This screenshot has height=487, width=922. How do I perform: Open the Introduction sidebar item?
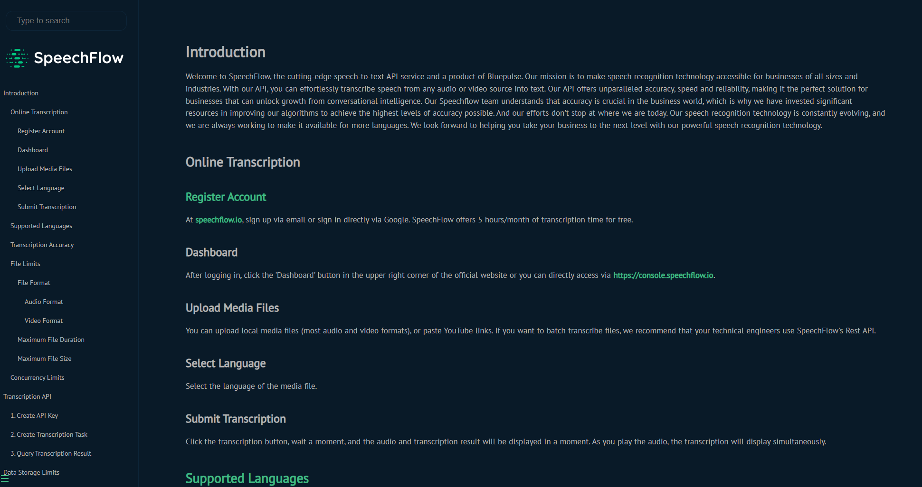click(x=21, y=93)
